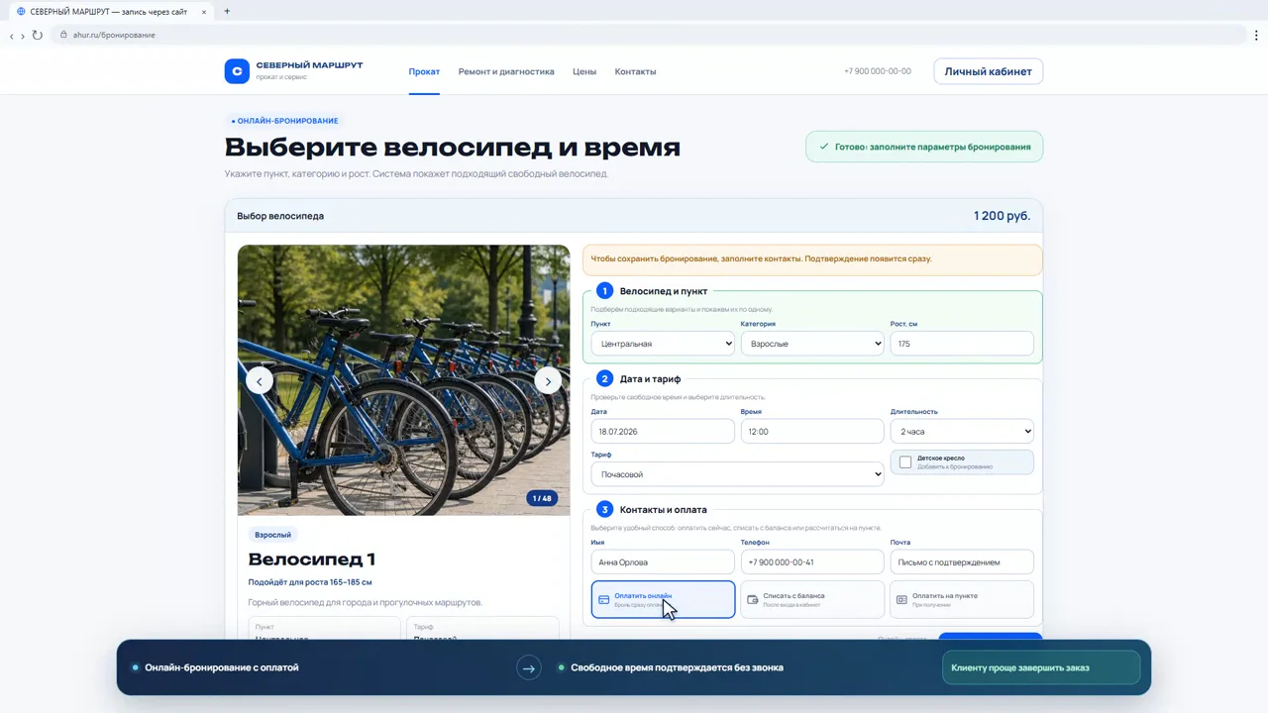Open a new browser tab

click(x=227, y=11)
